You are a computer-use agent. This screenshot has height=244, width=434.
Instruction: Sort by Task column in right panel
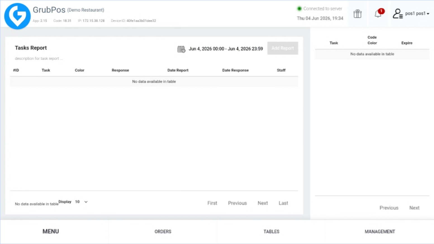[334, 43]
